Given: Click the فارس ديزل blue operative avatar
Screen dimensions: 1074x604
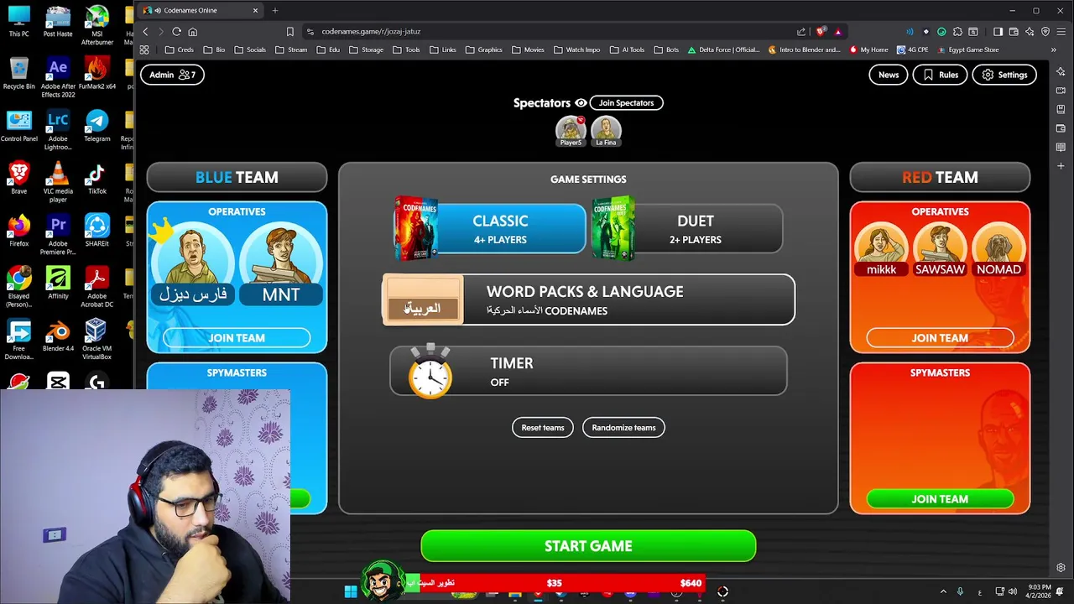Looking at the screenshot, I should coord(193,263).
